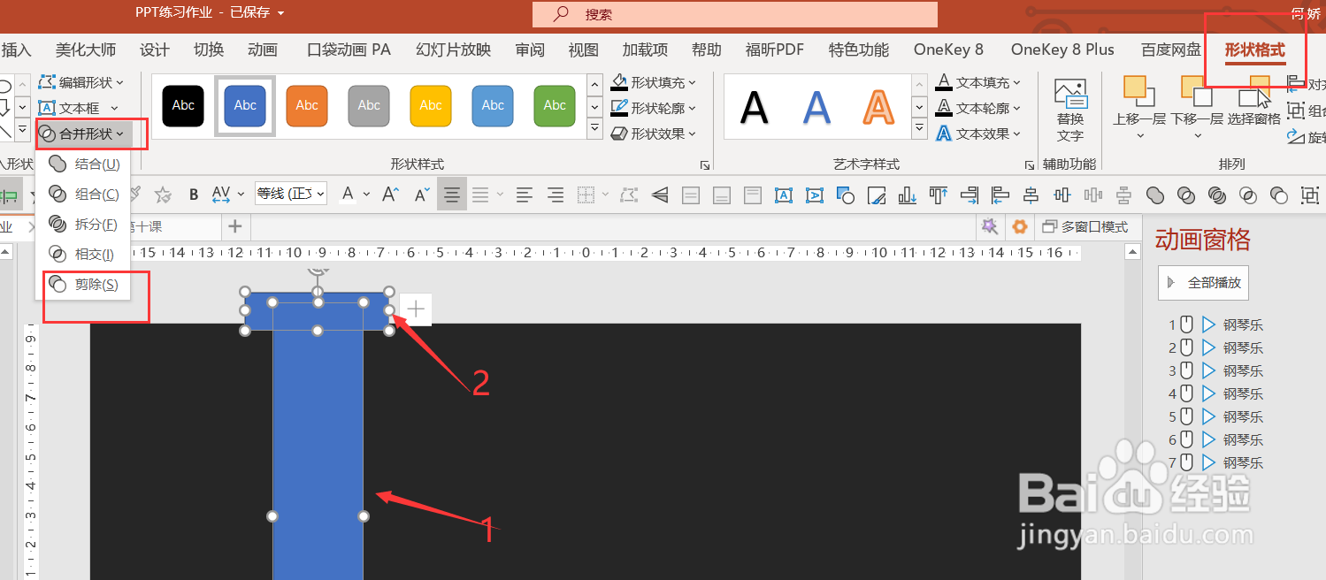Open the shapes insert icon in quick toolbar
The image size is (1326, 580).
pyautogui.click(x=846, y=195)
